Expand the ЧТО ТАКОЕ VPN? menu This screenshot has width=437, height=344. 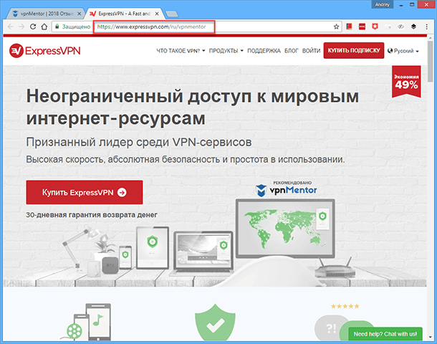point(181,51)
